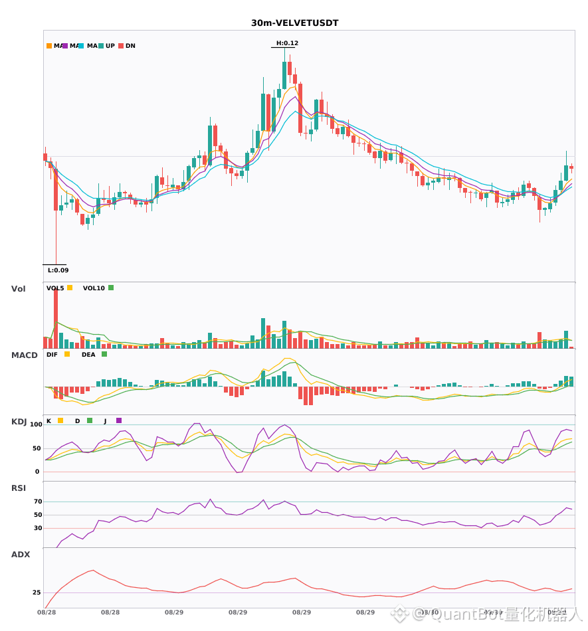Viewport: 588px width, 631px height.
Task: Click the green VOL10 legend swatch
Action: coord(111,288)
